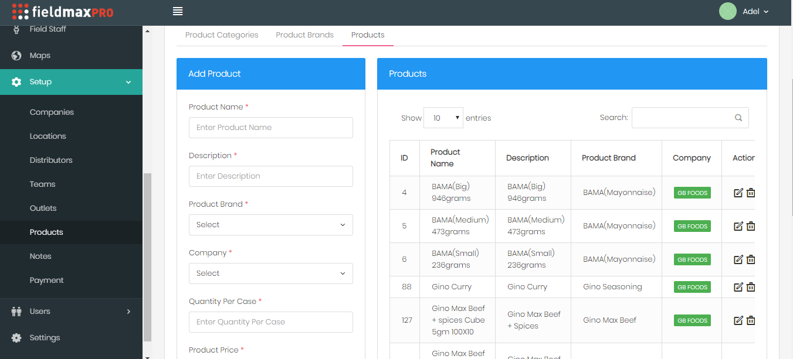Open the Company select dropdown
Image resolution: width=793 pixels, height=359 pixels.
[271, 273]
